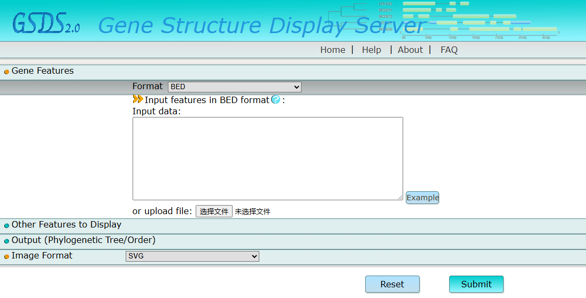Click the 未选择文件 file status text
The width and height of the screenshot is (586, 298).
(253, 211)
